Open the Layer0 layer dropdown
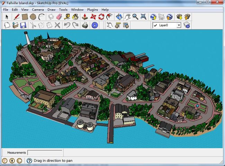The image size is (225, 166). [179, 25]
